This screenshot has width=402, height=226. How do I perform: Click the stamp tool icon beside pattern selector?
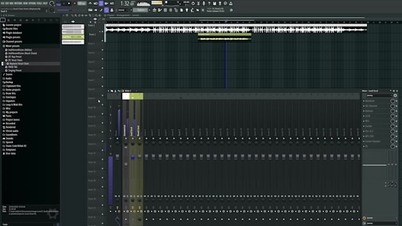tap(112, 10)
